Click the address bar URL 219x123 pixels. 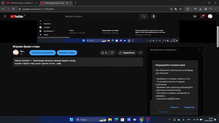[x=38, y=9]
